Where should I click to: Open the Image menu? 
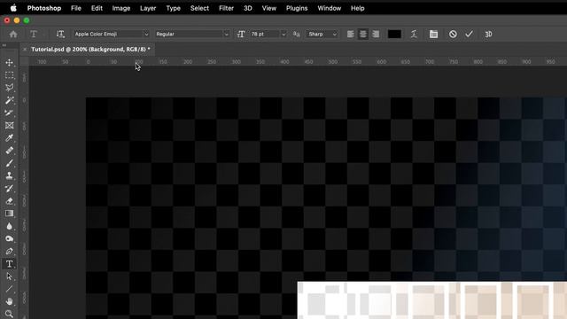(x=121, y=8)
